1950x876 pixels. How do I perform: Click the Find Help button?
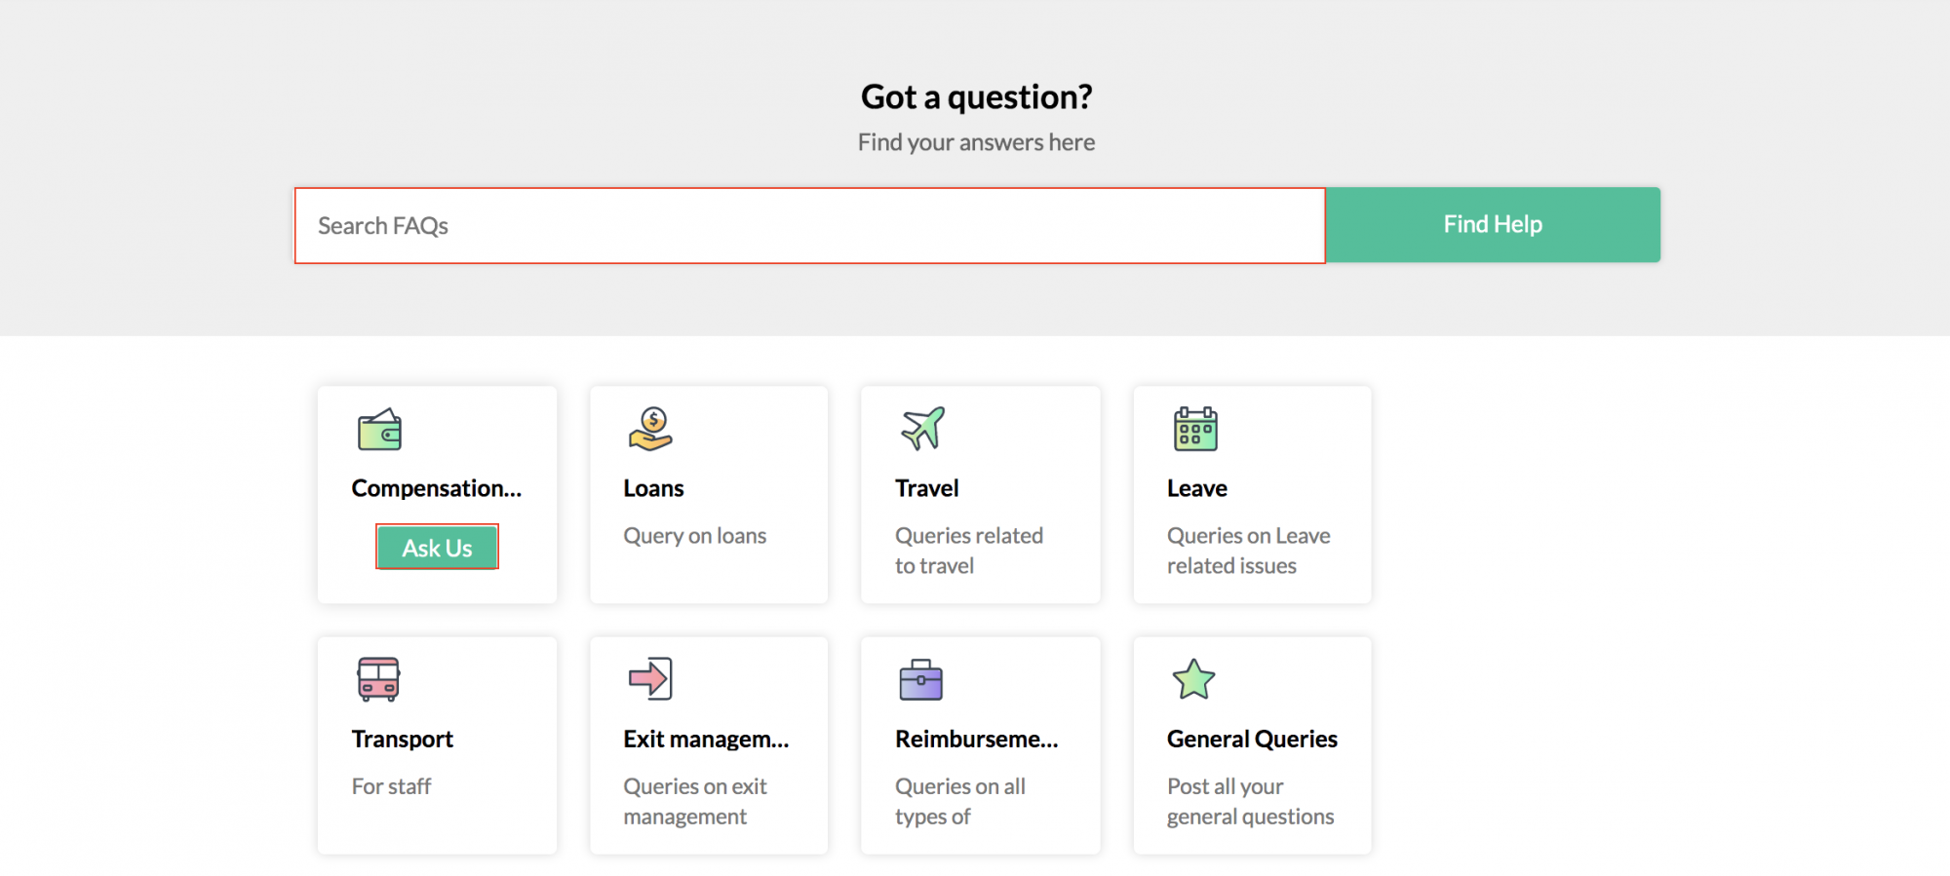[1493, 225]
